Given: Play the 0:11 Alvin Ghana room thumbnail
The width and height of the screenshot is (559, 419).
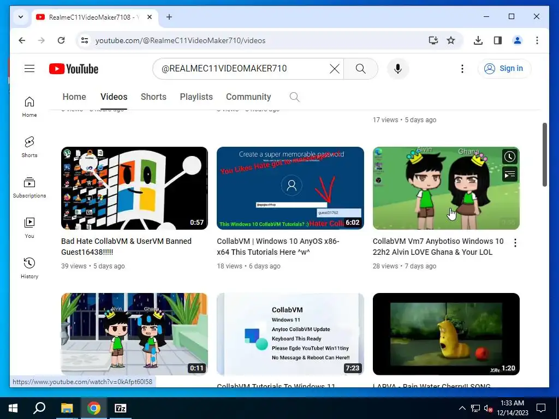Looking at the screenshot, I should (x=134, y=334).
